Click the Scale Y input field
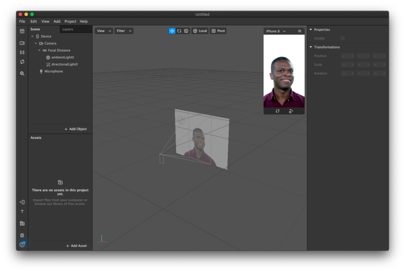Image resolution: width=405 pixels, height=272 pixels. click(x=363, y=65)
